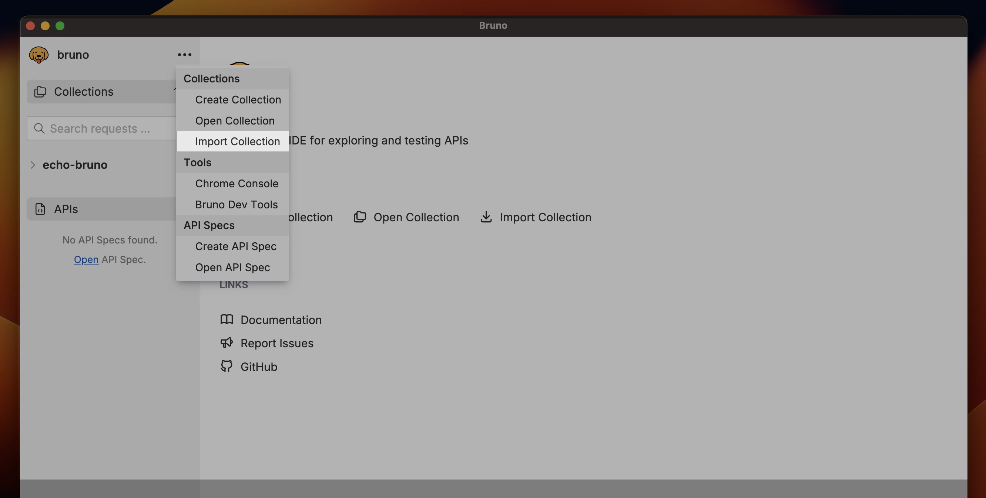Click the bruno dog avatar icon

point(38,54)
